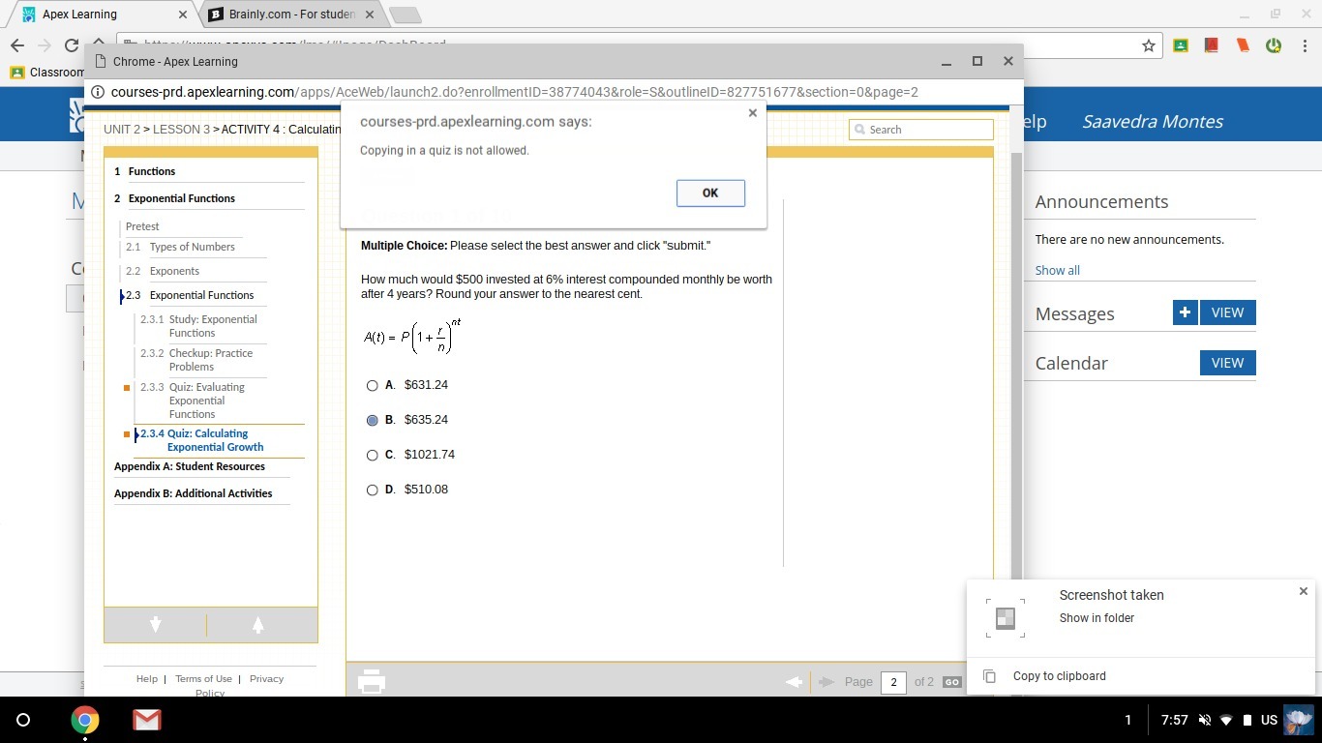Switch to the Brainly.com browser tab
Screen dimensions: 1322x743
tap(291, 15)
